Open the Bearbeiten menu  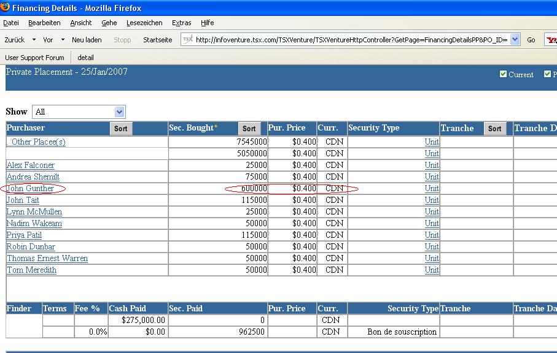click(44, 23)
